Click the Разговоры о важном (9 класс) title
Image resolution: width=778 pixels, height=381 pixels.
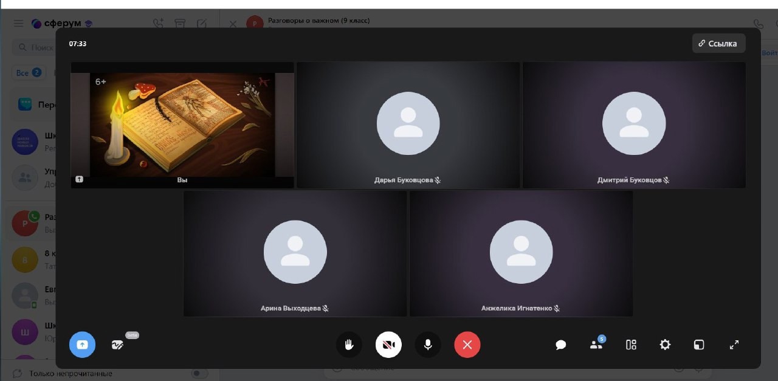[319, 21]
